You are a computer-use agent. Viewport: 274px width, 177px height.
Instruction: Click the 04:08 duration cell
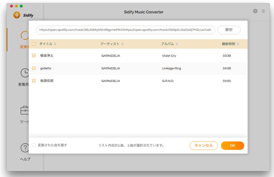point(227,68)
